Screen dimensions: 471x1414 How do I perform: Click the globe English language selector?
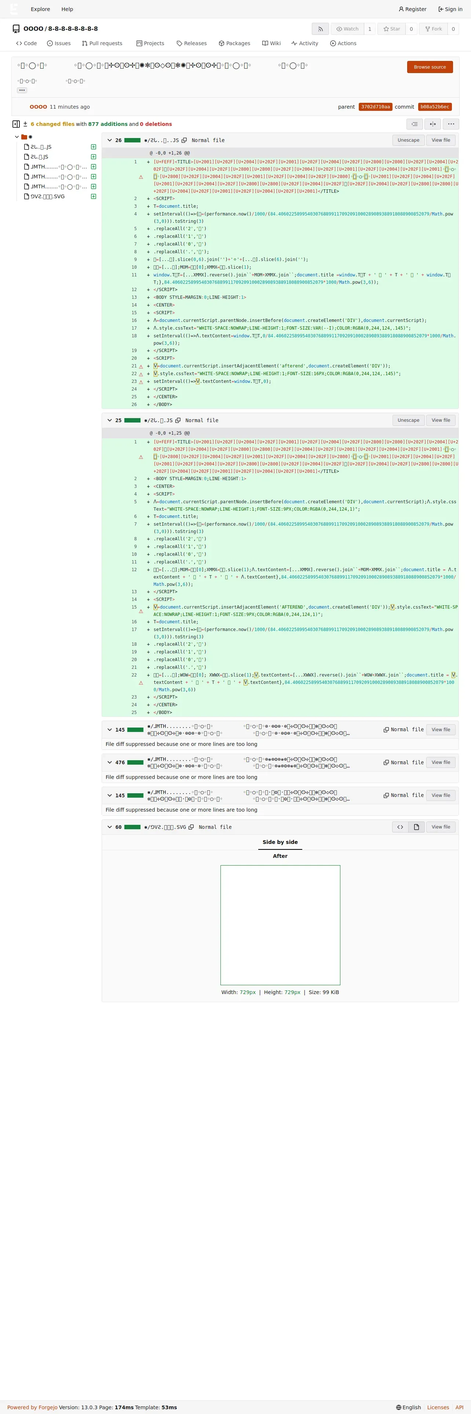[x=409, y=1407]
